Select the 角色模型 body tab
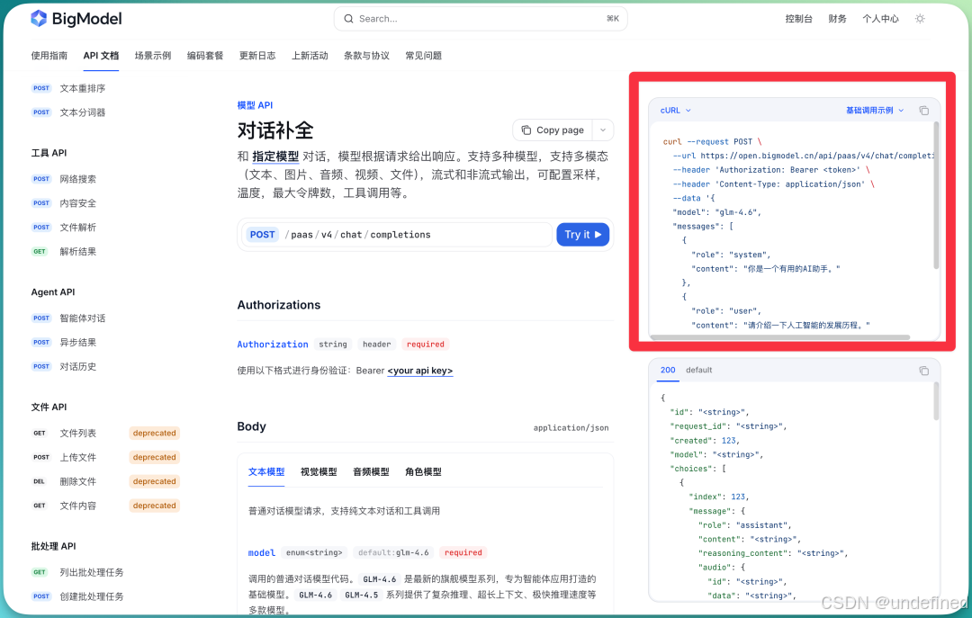This screenshot has width=972, height=618. 423,472
